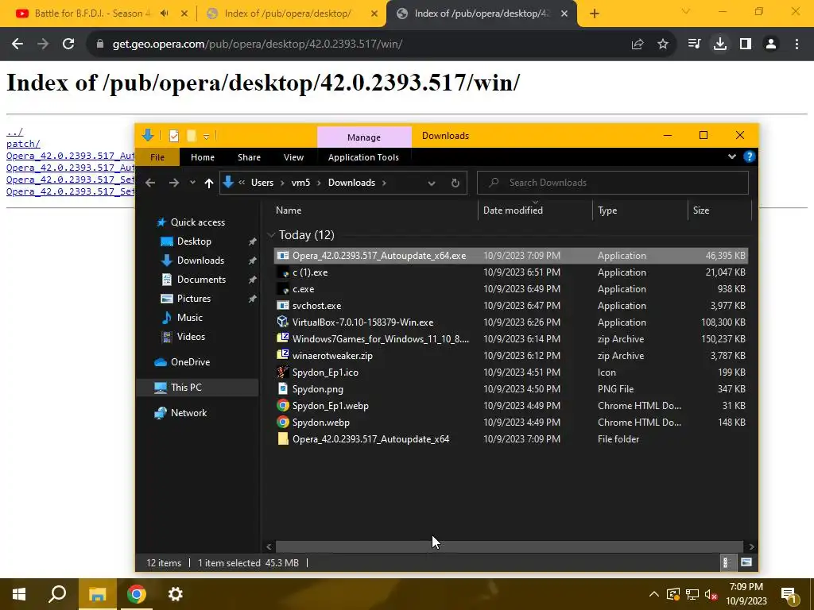The height and width of the screenshot is (610, 814).
Task: Open Chrome three-dot menu
Action: click(x=797, y=44)
